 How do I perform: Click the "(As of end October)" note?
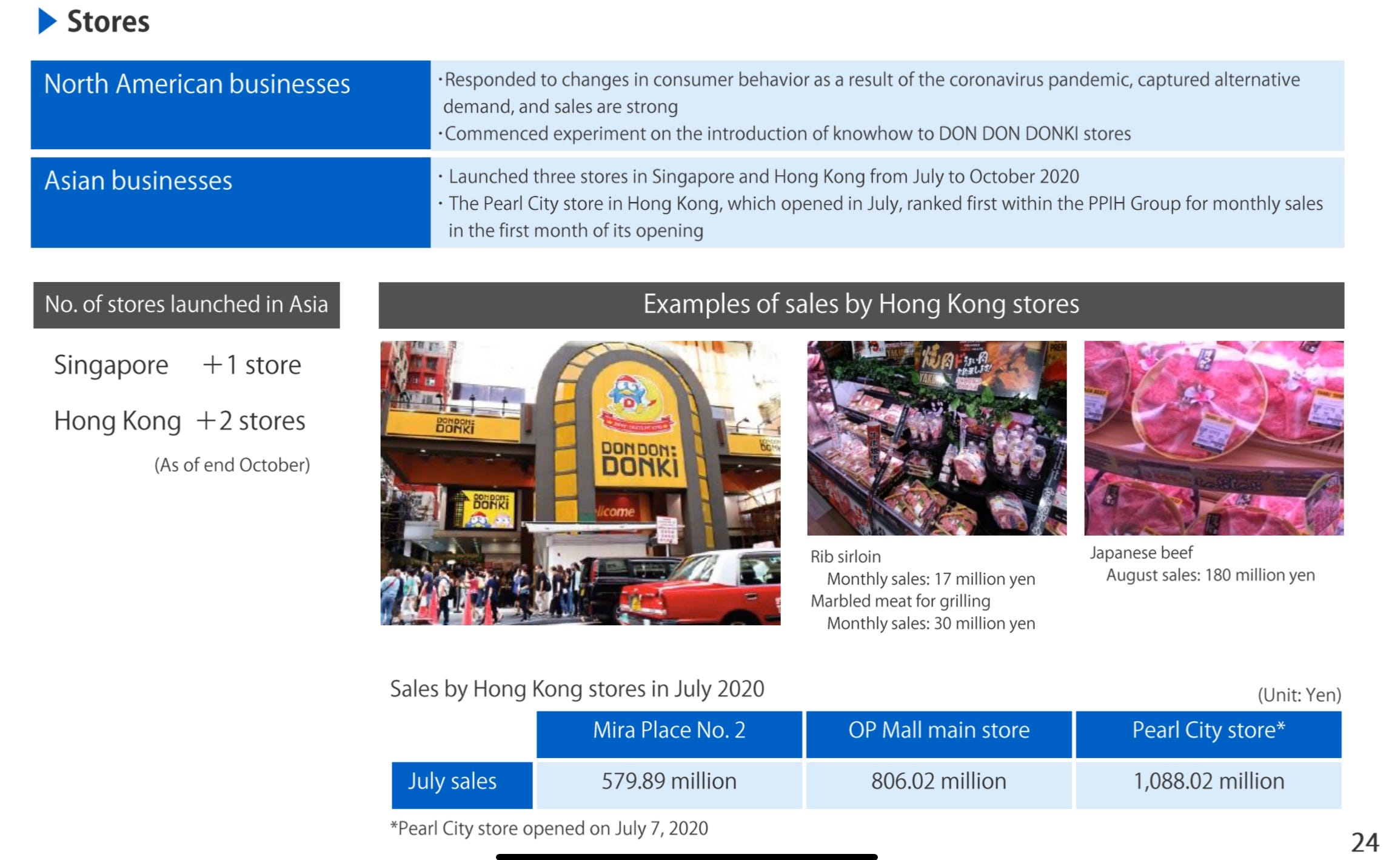click(232, 465)
